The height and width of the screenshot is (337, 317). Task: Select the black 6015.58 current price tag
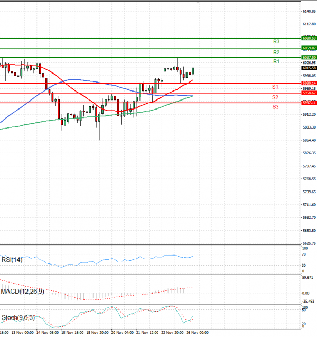pos(309,68)
